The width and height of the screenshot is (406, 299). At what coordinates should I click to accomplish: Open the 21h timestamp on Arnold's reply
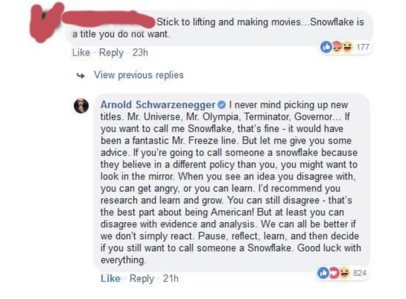click(170, 278)
